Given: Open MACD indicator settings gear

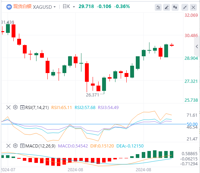Looking at the screenshot, I should 15,146.
